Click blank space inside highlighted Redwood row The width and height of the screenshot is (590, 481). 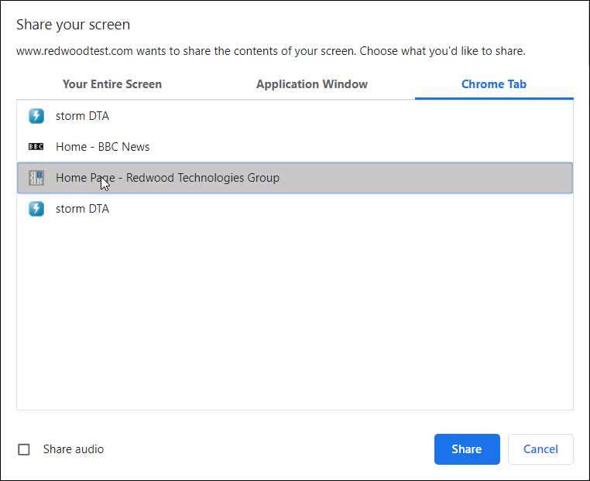tap(425, 178)
